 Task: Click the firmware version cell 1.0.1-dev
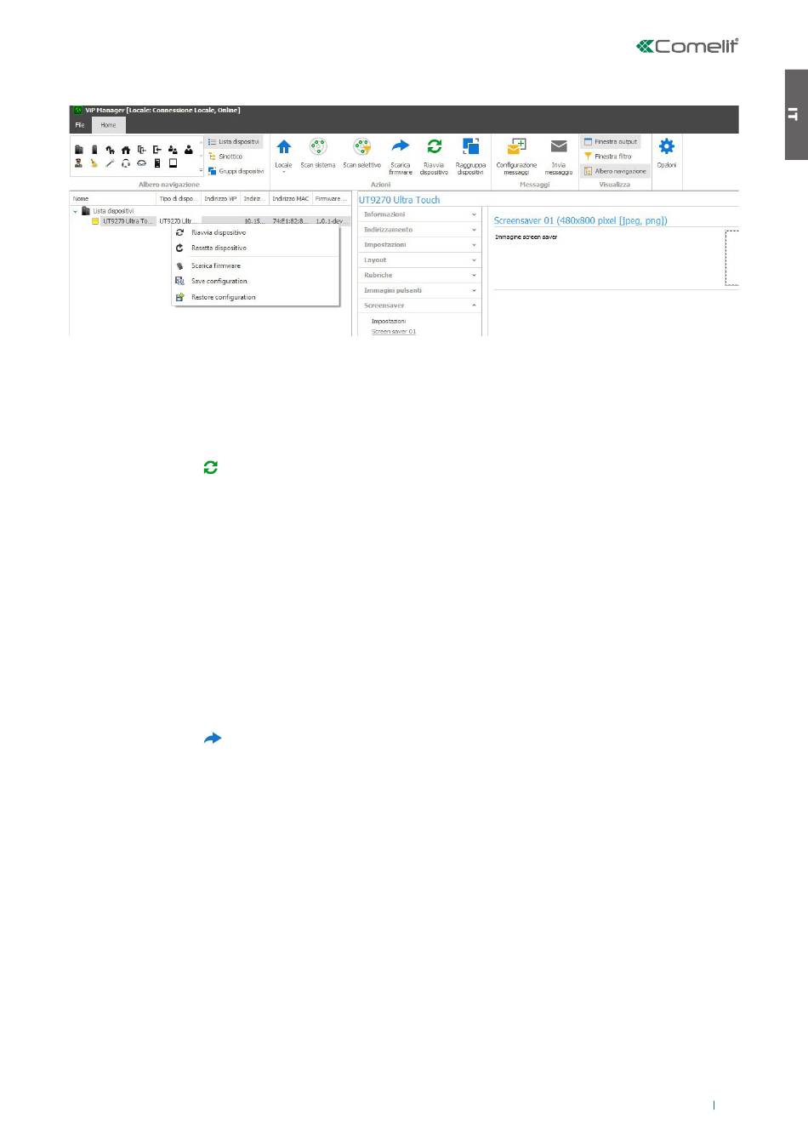[x=331, y=221]
